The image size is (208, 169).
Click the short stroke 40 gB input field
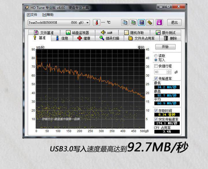(161, 72)
